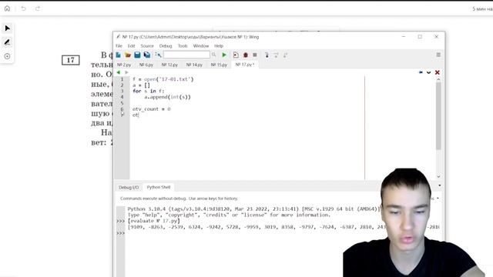Click the editor vertical scrollbar thumb
Viewport: 493px width, 277px height.
coord(438,116)
